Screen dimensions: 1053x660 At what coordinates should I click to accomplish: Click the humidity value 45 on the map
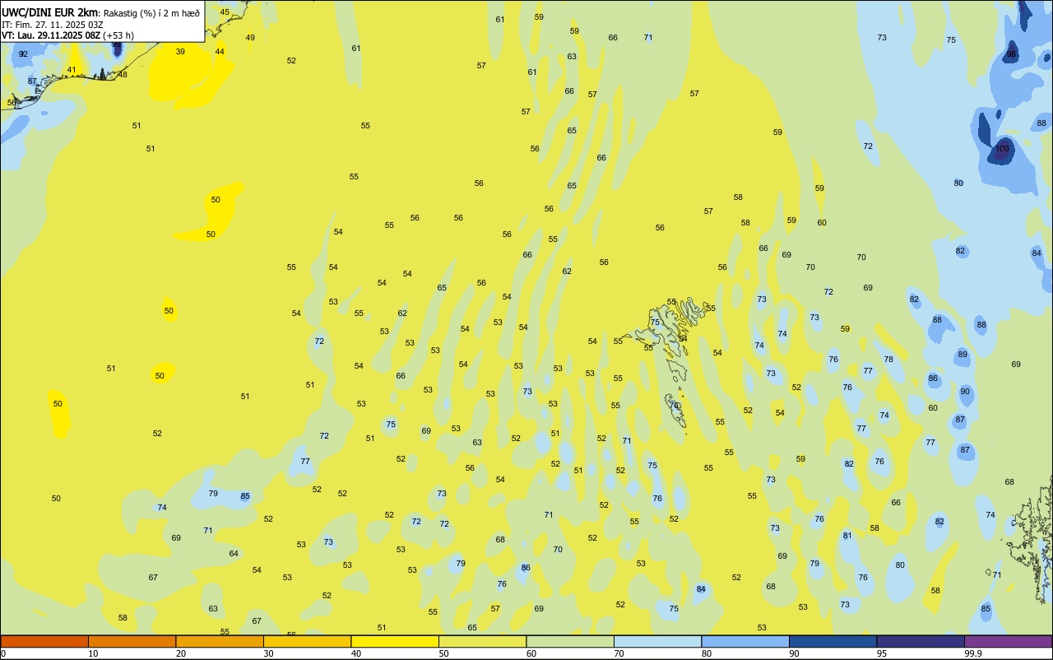coord(225,12)
